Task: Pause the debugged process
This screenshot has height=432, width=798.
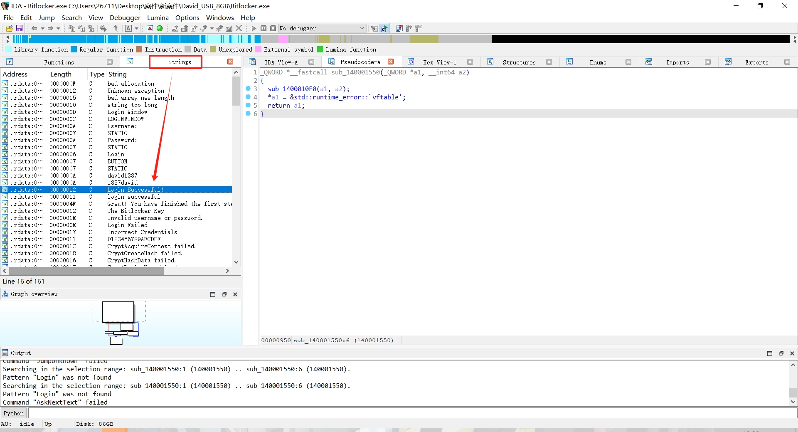Action: [264, 28]
